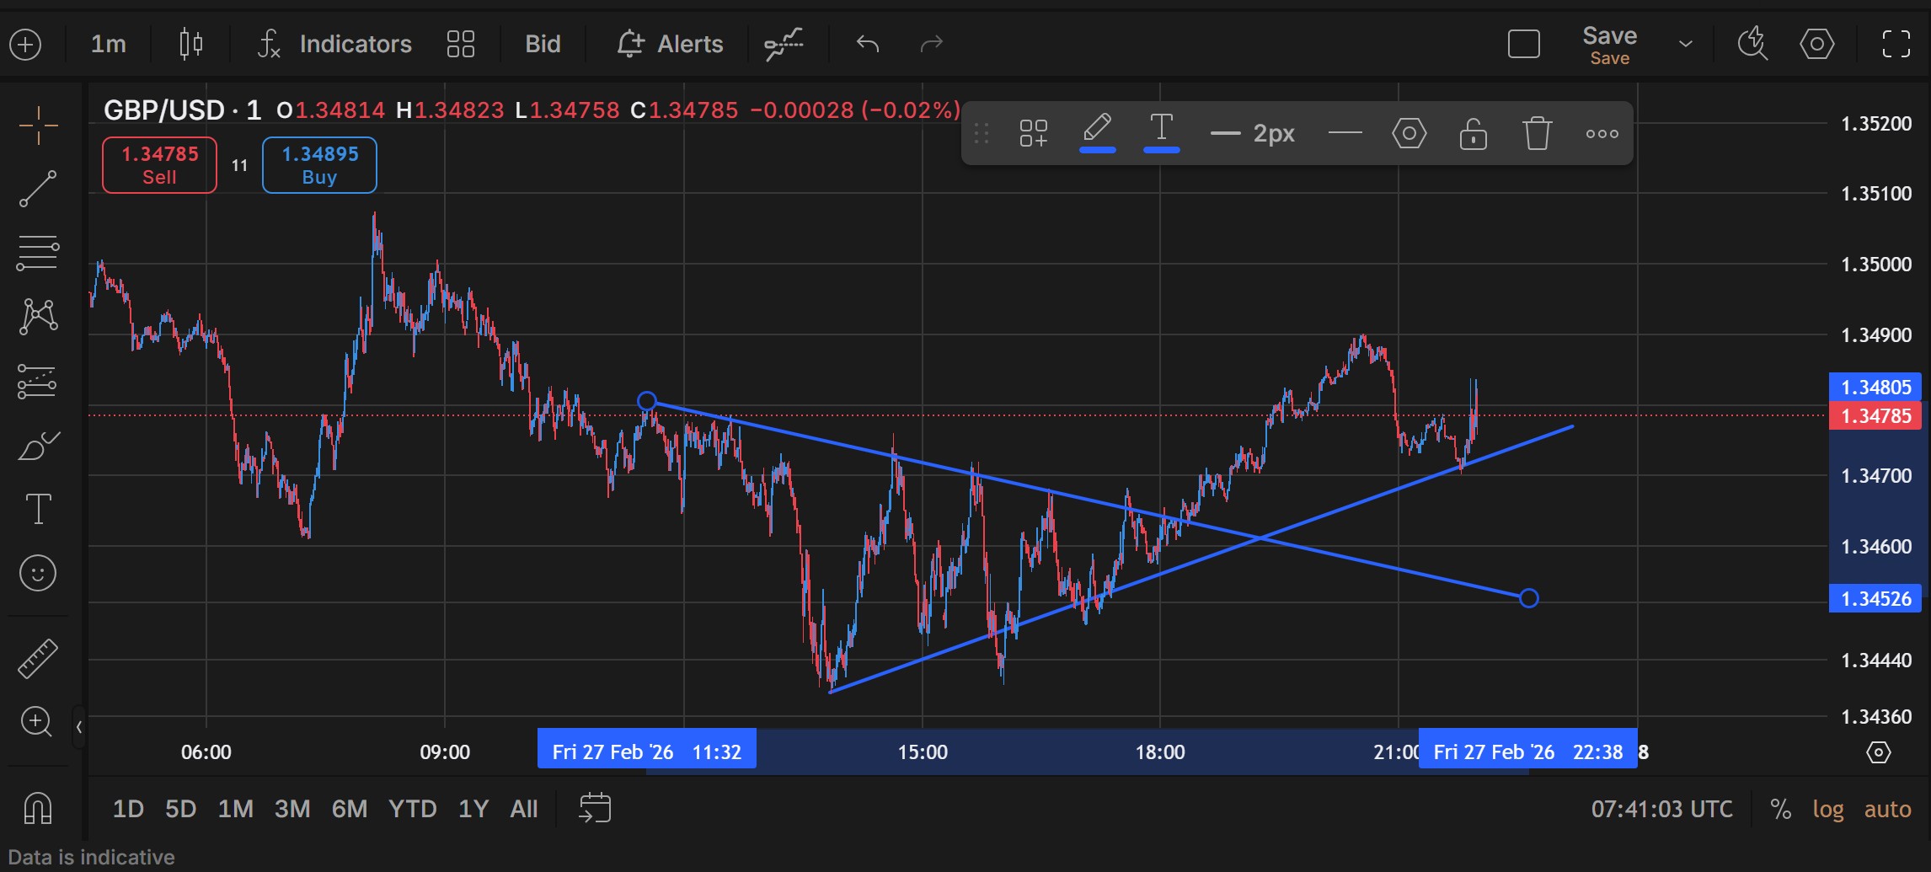
Task: Toggle magnet mode in the sidebar
Action: click(x=37, y=807)
